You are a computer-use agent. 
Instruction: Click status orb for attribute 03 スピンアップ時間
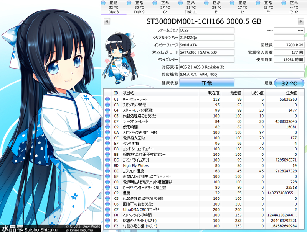point(107,105)
